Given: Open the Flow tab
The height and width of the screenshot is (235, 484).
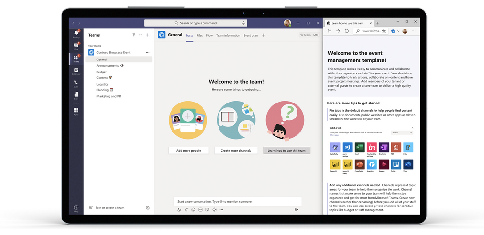Looking at the screenshot, I should pyautogui.click(x=209, y=35).
